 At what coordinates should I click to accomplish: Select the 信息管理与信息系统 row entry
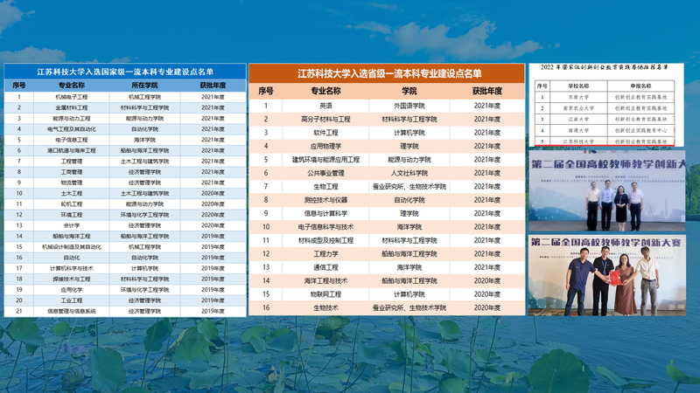72,310
